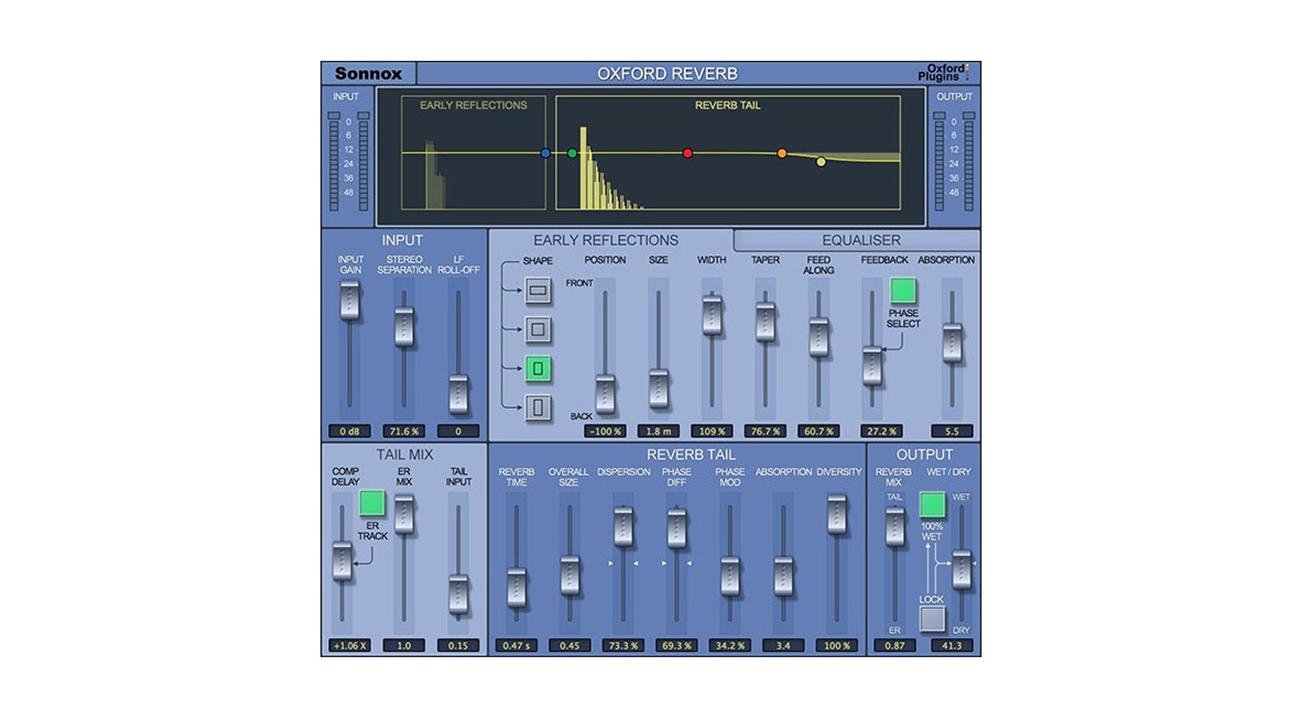The image size is (1302, 718).
Task: Click the Position value -100 %
Action: click(605, 432)
